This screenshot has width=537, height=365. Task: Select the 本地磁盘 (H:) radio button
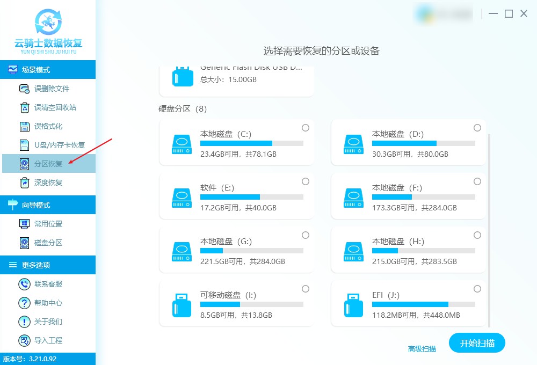tap(477, 235)
